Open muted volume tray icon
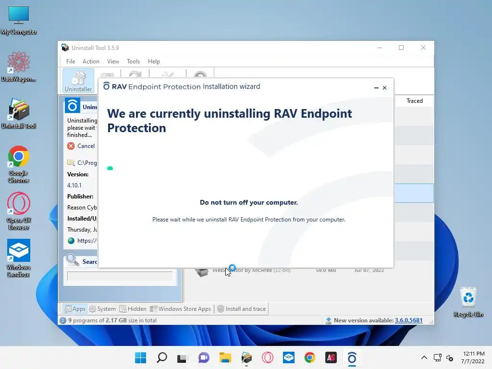The width and height of the screenshot is (492, 369). [450, 357]
